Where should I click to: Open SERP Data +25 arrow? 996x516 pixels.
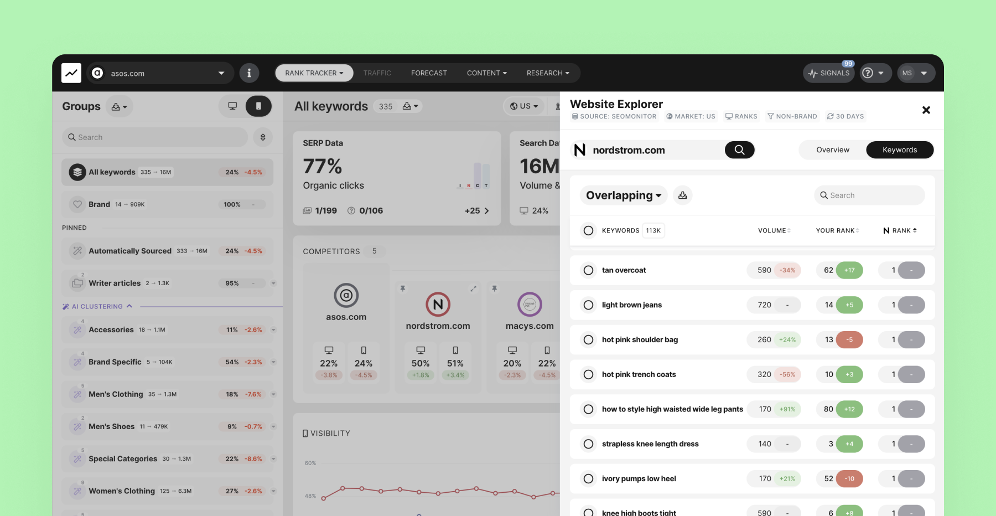(487, 210)
